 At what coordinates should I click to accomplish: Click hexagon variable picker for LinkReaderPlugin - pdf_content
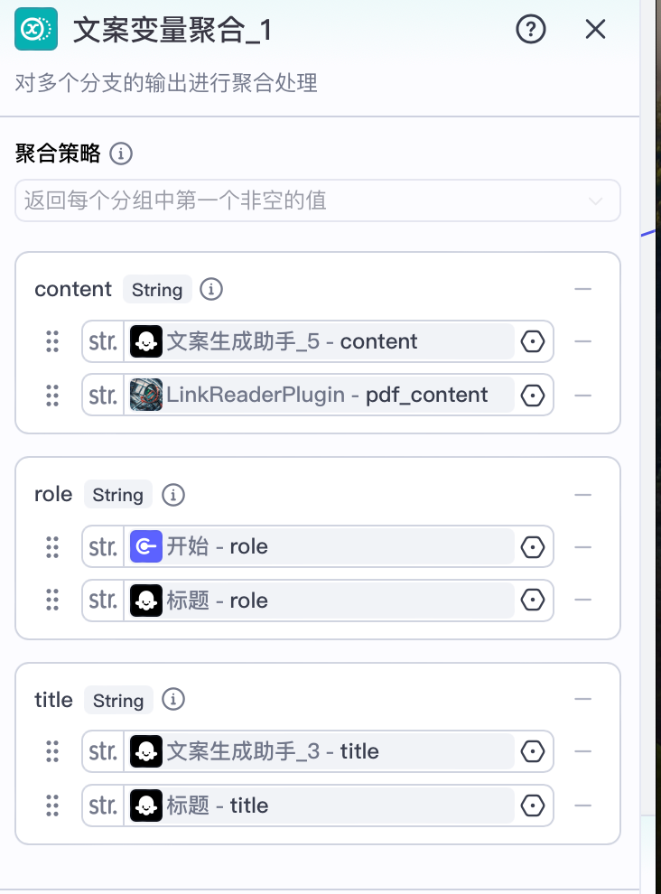[533, 396]
